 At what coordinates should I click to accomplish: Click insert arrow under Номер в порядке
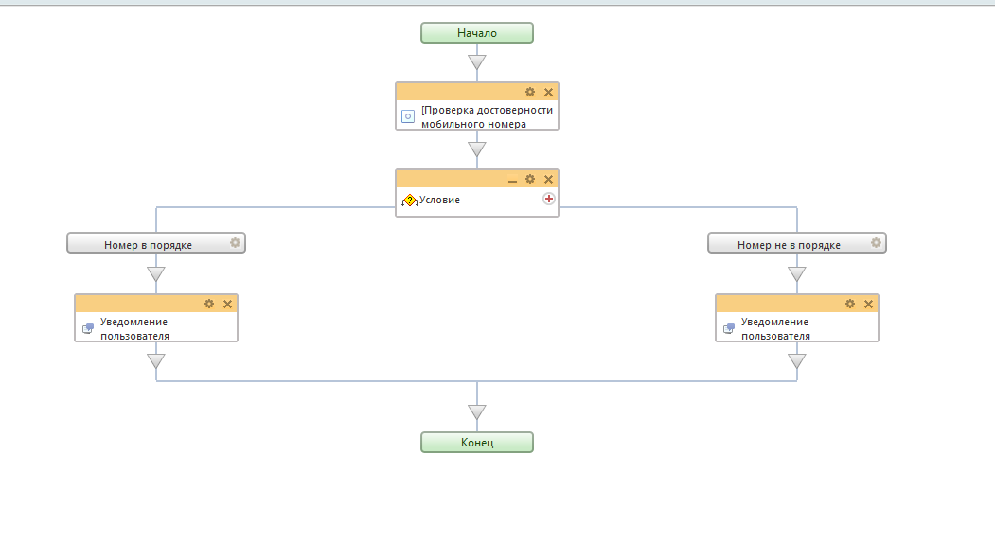[156, 274]
